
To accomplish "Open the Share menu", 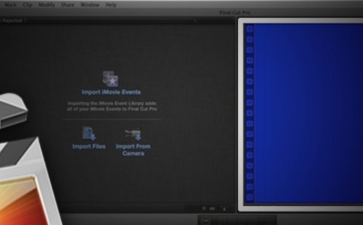I will click(x=67, y=5).
